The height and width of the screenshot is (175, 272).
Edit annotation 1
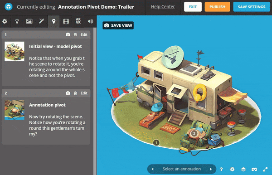pyautogui.click(x=84, y=34)
